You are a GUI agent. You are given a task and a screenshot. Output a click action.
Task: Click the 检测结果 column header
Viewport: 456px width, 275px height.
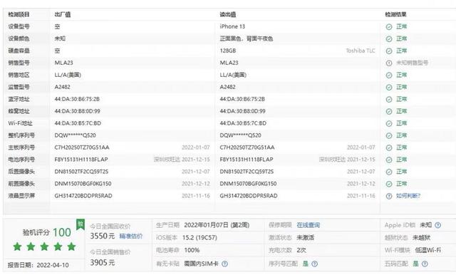point(396,14)
